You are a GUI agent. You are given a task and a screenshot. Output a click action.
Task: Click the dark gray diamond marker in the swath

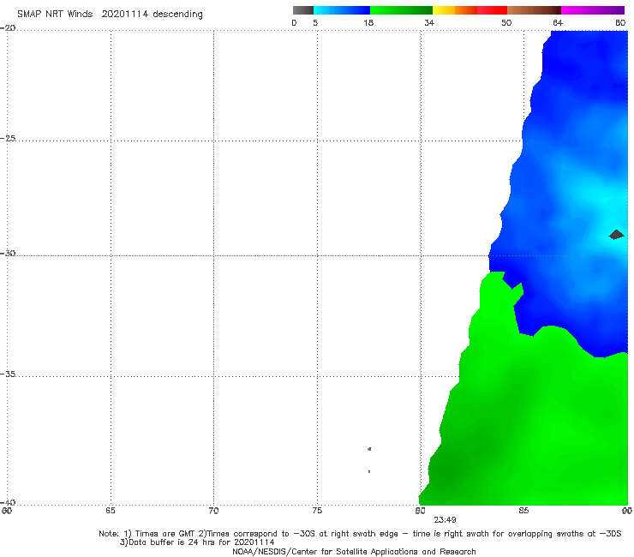click(x=616, y=235)
